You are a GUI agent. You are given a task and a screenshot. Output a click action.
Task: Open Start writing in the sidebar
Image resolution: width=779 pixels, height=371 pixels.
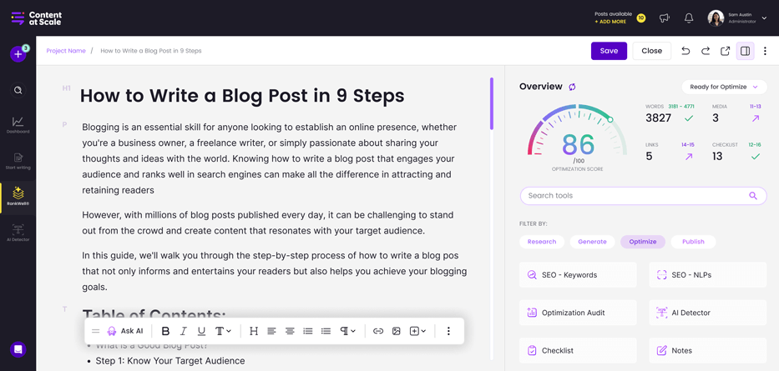(18, 161)
